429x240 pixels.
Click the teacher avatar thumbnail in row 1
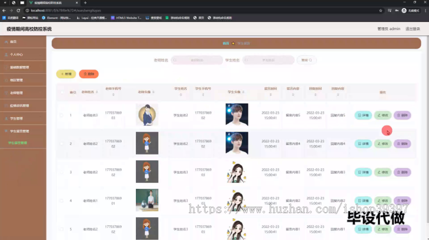pyautogui.click(x=147, y=115)
